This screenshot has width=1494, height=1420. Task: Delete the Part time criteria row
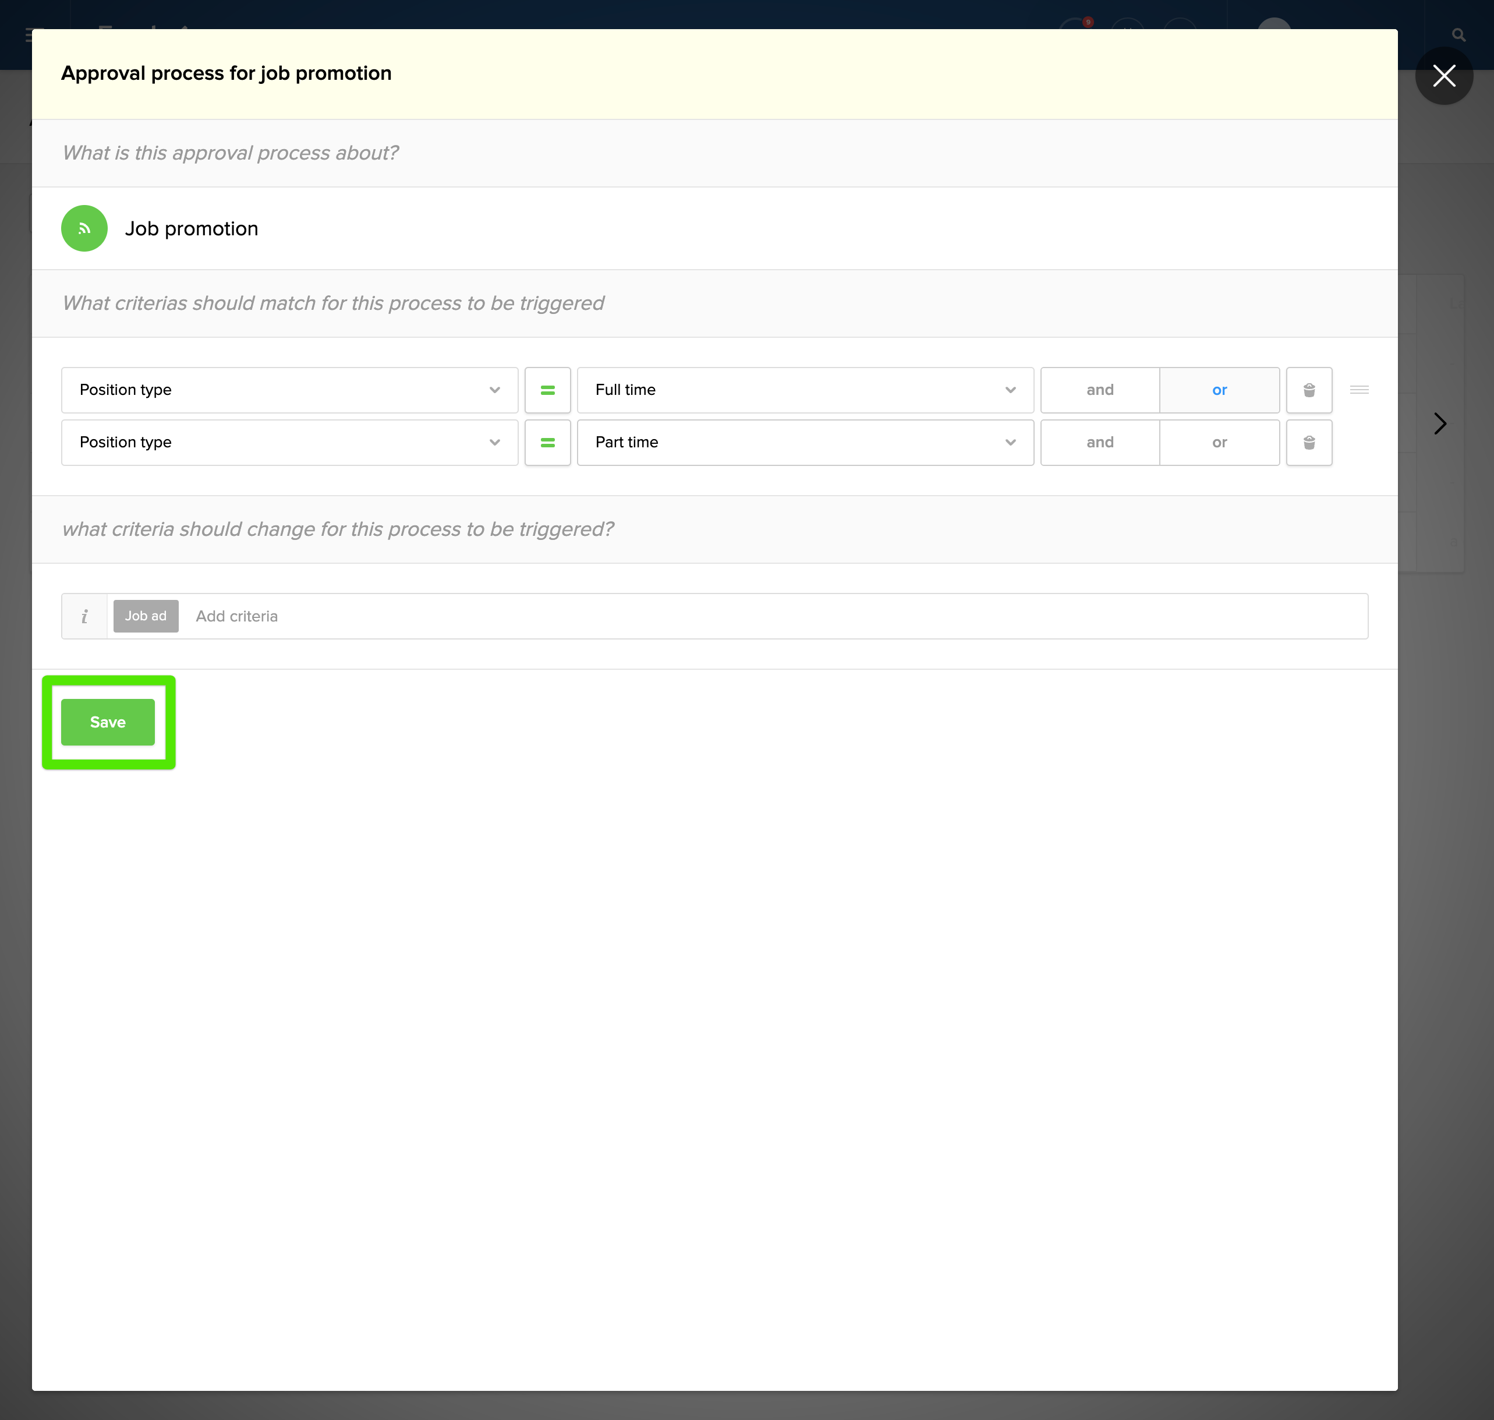[x=1309, y=442]
